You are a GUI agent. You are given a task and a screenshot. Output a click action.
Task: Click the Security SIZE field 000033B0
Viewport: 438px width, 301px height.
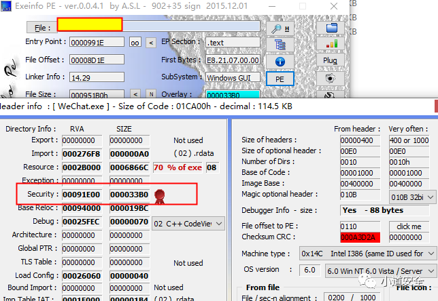click(x=129, y=195)
